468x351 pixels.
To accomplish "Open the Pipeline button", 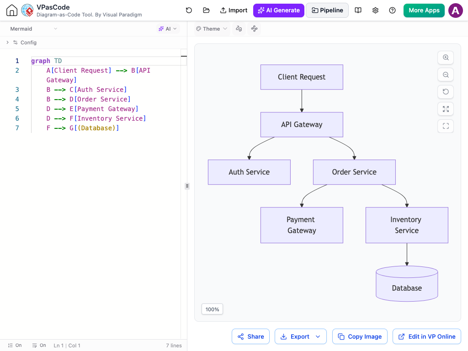I will (x=327, y=10).
